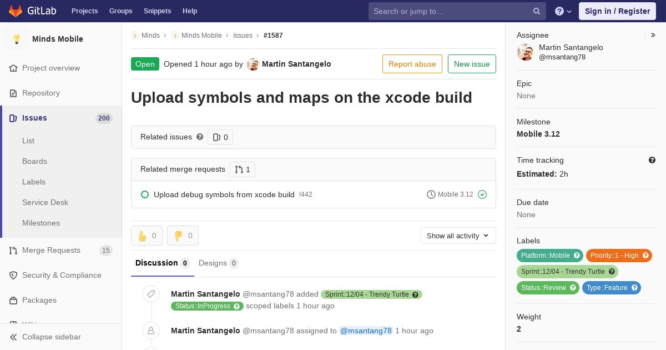Click the pipeline passed checkmark icon
Screen dimensions: 666x350
click(x=482, y=194)
